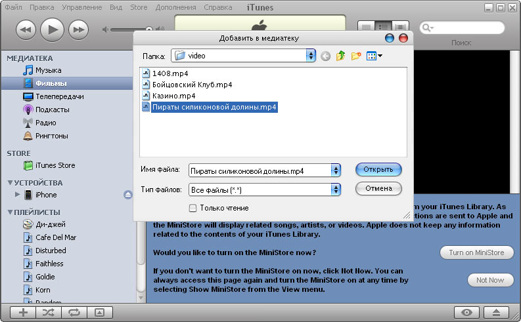The image size is (521, 322).
Task: Open the Ди-джей playlist
Action: (x=50, y=224)
